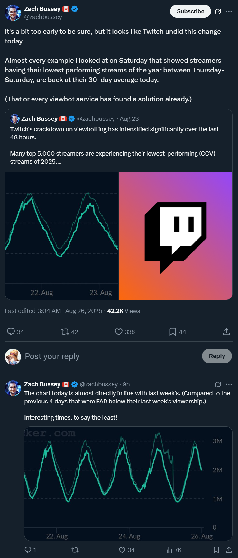Open the Twitch logo image in quoted post
Image resolution: width=238 pixels, height=558 pixels.
[x=176, y=236]
